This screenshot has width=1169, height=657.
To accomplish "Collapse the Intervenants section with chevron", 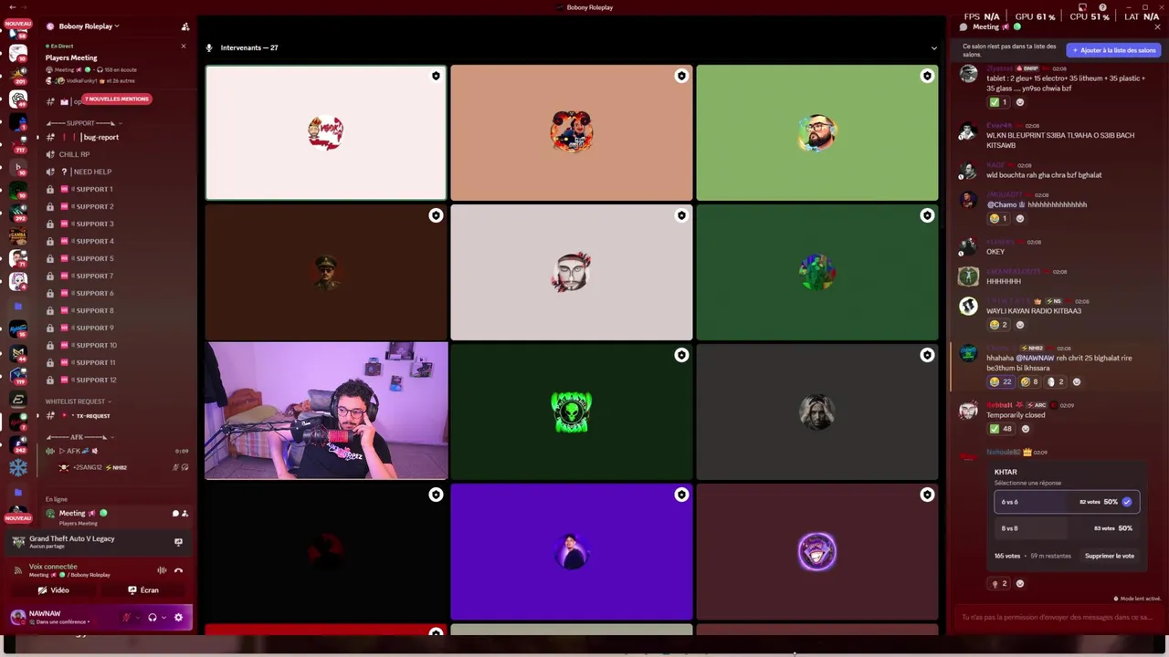I will point(933,47).
